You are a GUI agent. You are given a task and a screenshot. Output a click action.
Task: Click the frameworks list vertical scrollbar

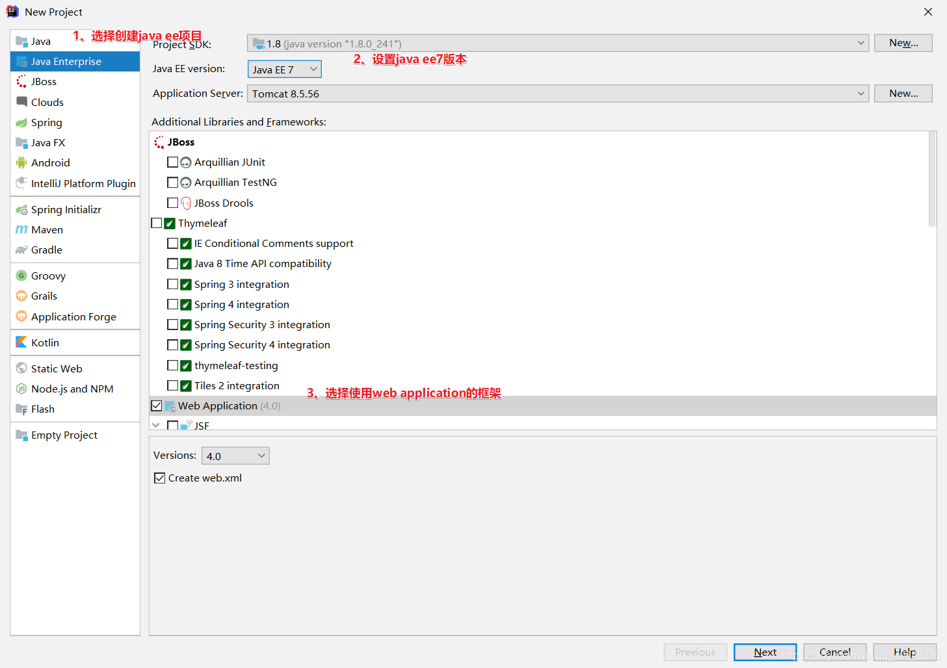[x=933, y=179]
